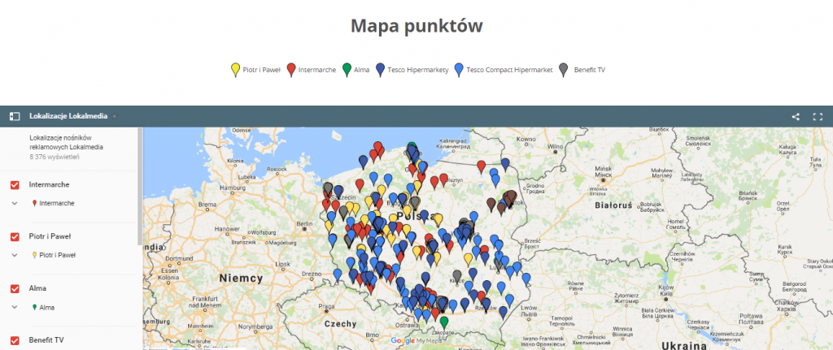Click the Lokalizacje Lokalmedia map title
Image resolution: width=833 pixels, height=350 pixels.
(68, 116)
